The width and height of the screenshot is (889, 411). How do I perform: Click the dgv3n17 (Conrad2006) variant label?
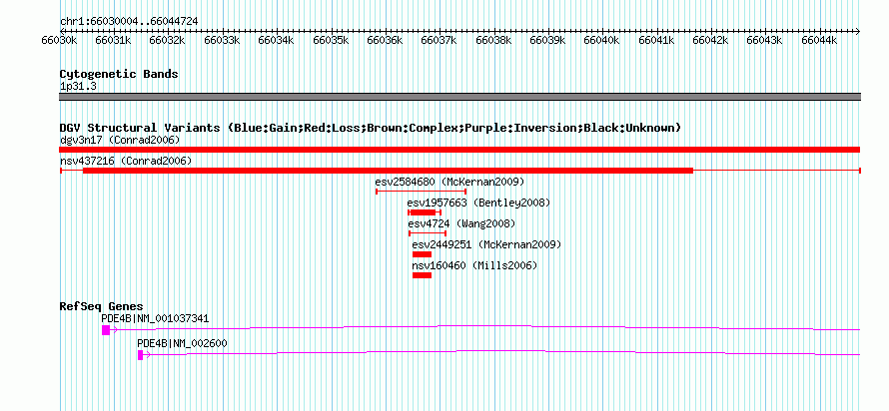[x=120, y=140]
